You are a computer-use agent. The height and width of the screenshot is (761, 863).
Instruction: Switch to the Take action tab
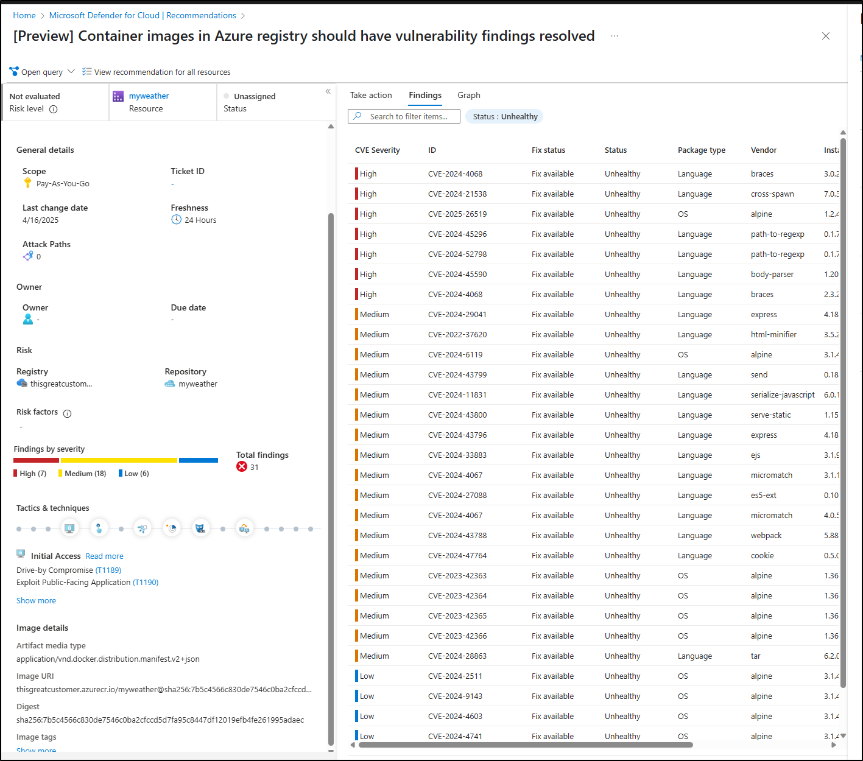click(x=371, y=95)
